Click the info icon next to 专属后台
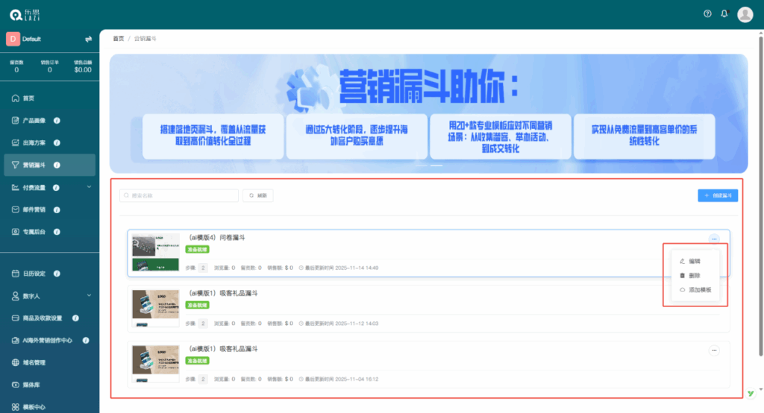This screenshot has height=413, width=764. [x=57, y=232]
